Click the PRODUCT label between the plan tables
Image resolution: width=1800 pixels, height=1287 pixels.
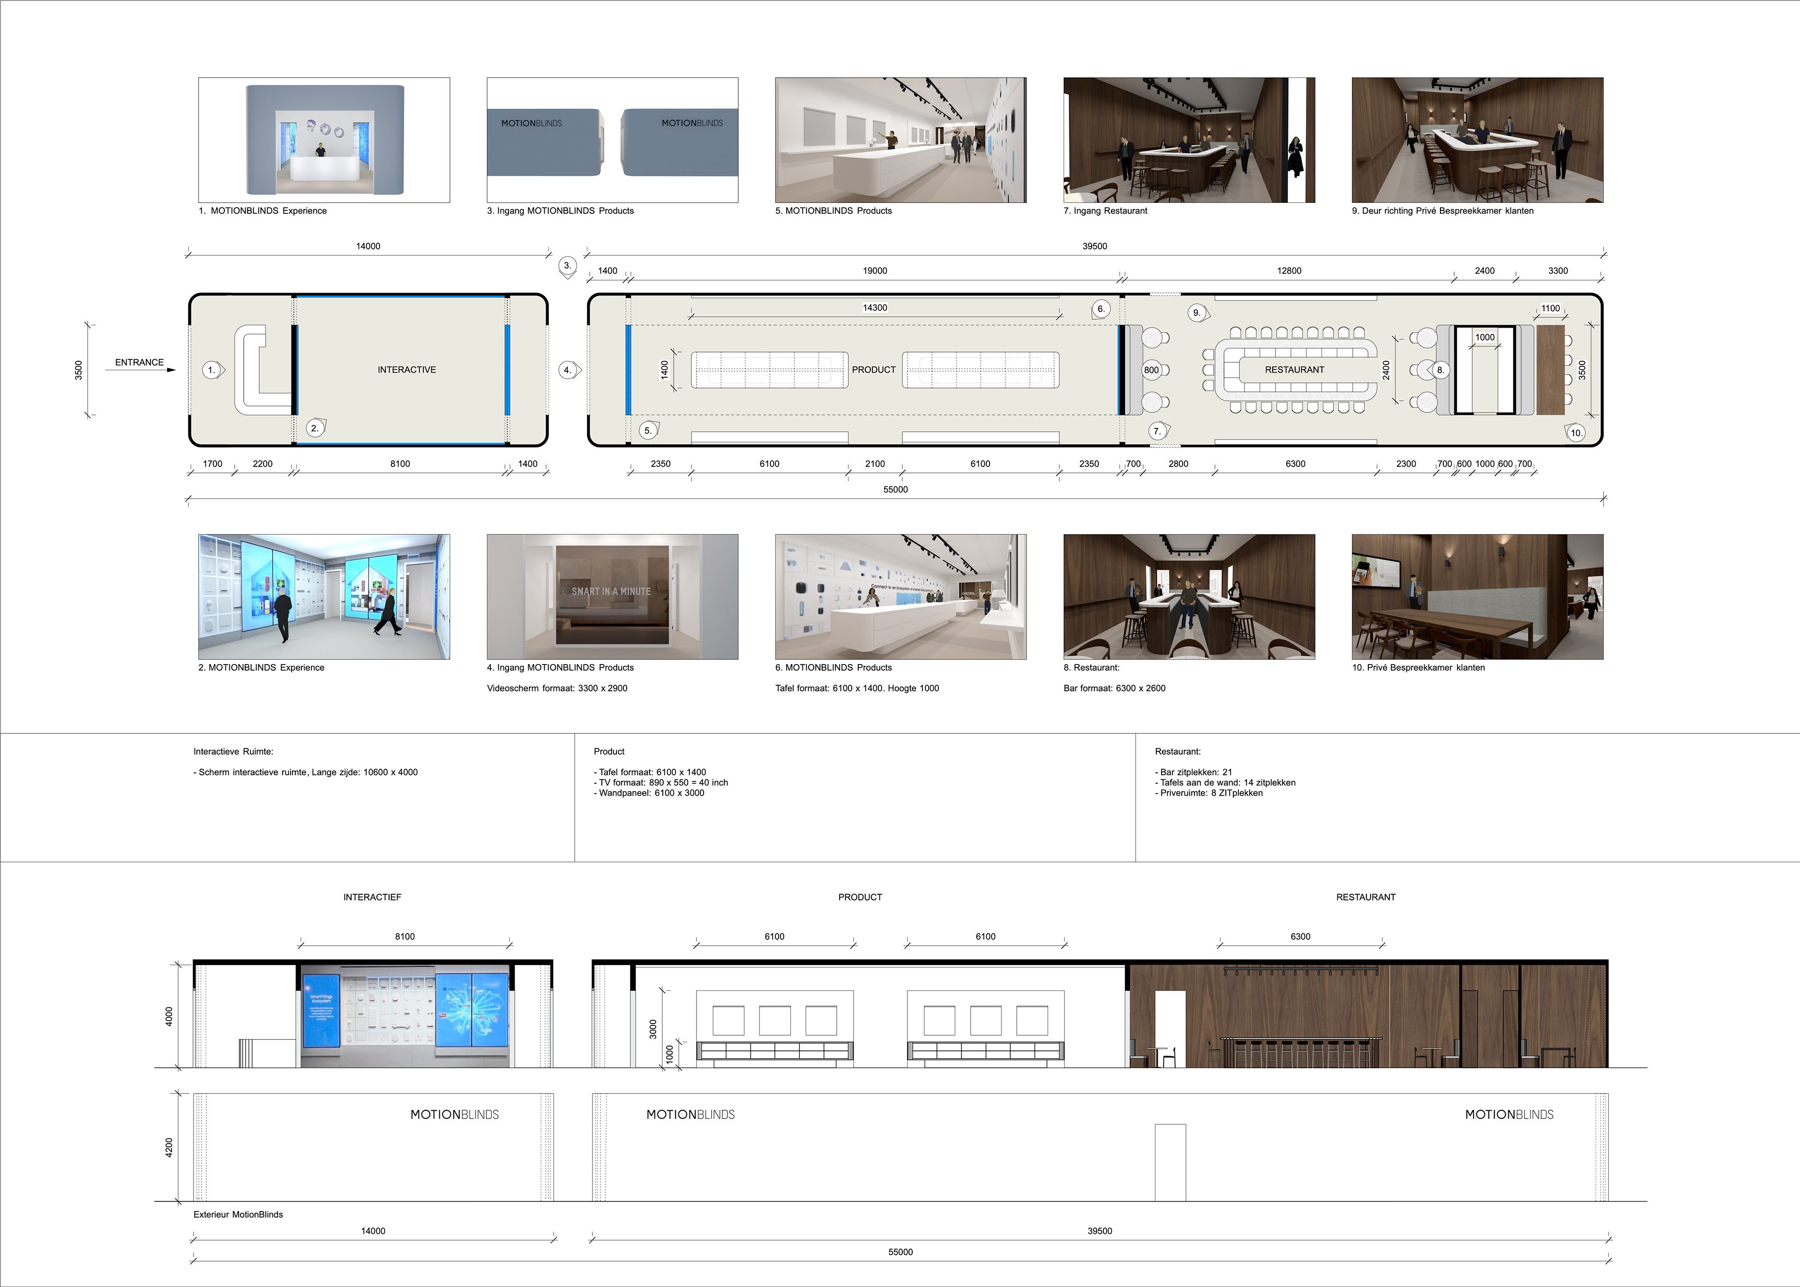tap(873, 370)
